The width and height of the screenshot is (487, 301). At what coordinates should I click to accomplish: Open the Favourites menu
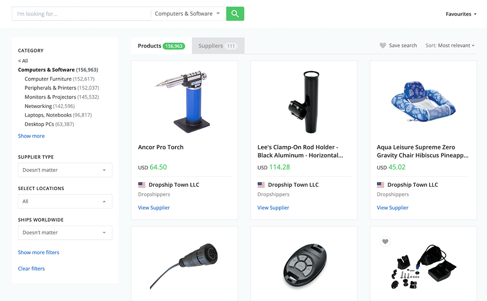click(461, 14)
